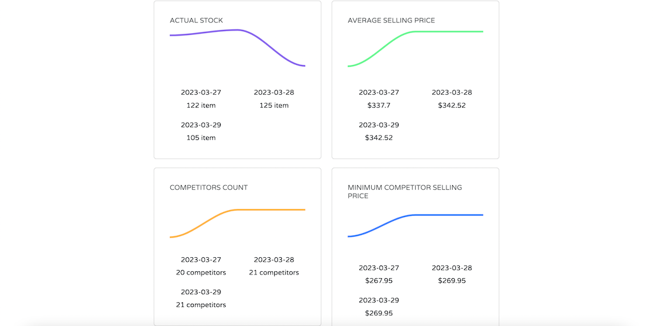Click the $342.52 value for 2023-03-28

pos(451,106)
